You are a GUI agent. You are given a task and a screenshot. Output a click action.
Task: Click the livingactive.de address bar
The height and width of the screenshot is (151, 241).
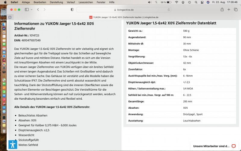click(x=124, y=10)
